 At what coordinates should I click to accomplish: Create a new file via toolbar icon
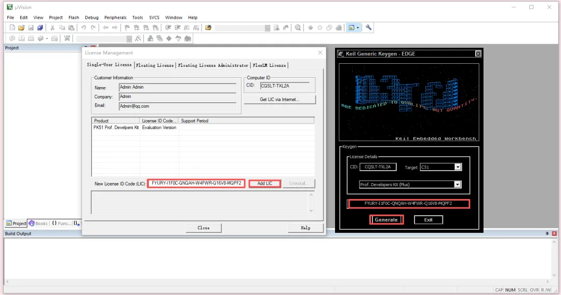click(x=12, y=27)
